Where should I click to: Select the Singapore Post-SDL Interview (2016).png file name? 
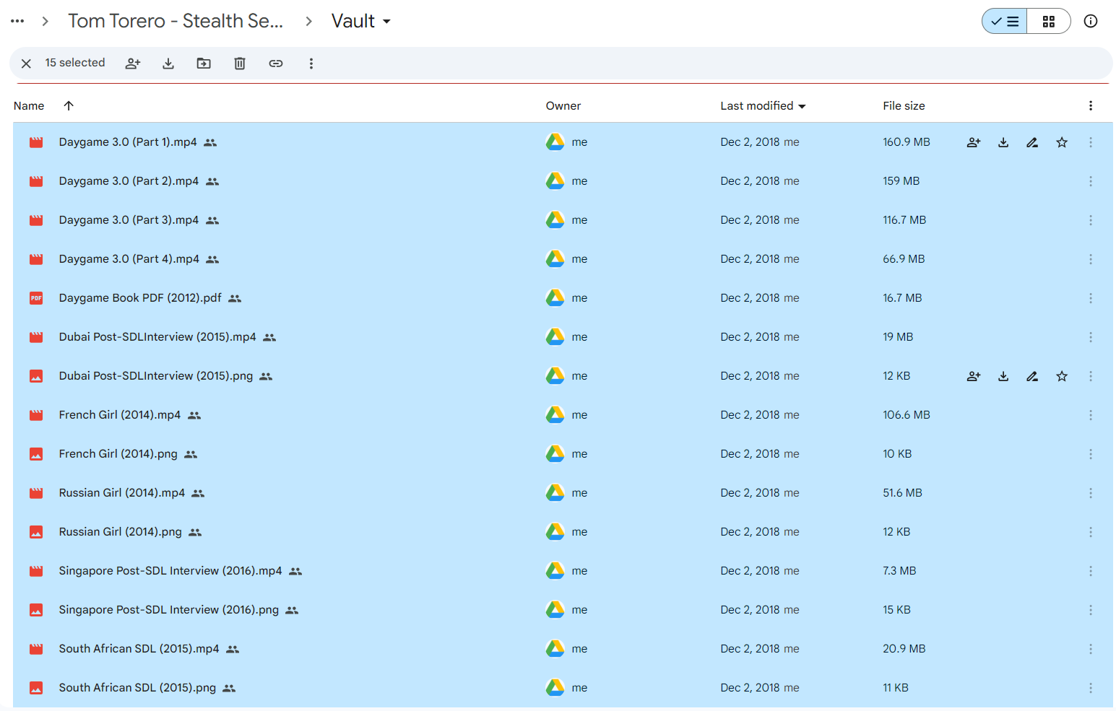(169, 610)
